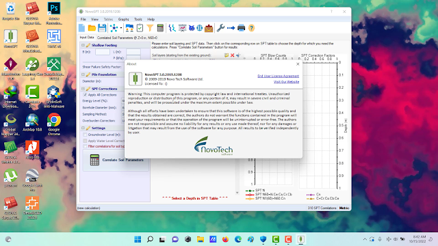Open the calculator icon in toolbar
Viewport: 438px width, 246px height.
(x=160, y=28)
